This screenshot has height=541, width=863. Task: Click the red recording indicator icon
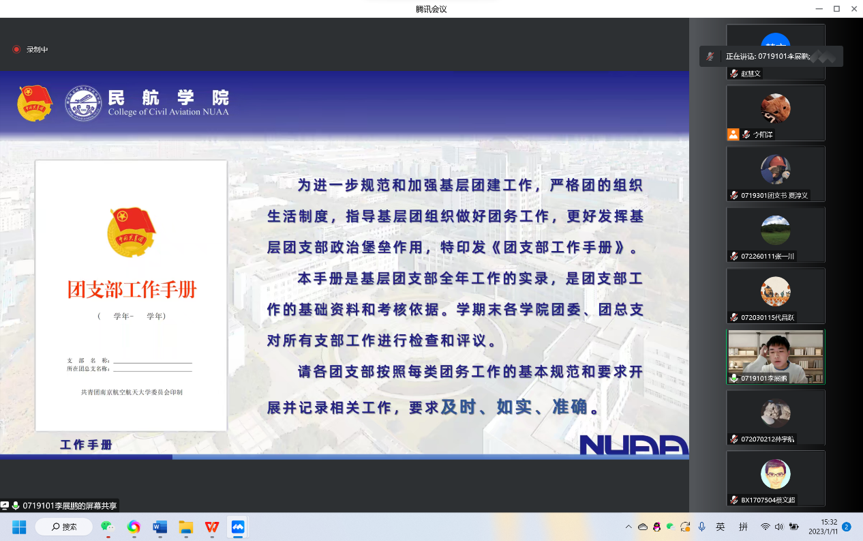16,50
